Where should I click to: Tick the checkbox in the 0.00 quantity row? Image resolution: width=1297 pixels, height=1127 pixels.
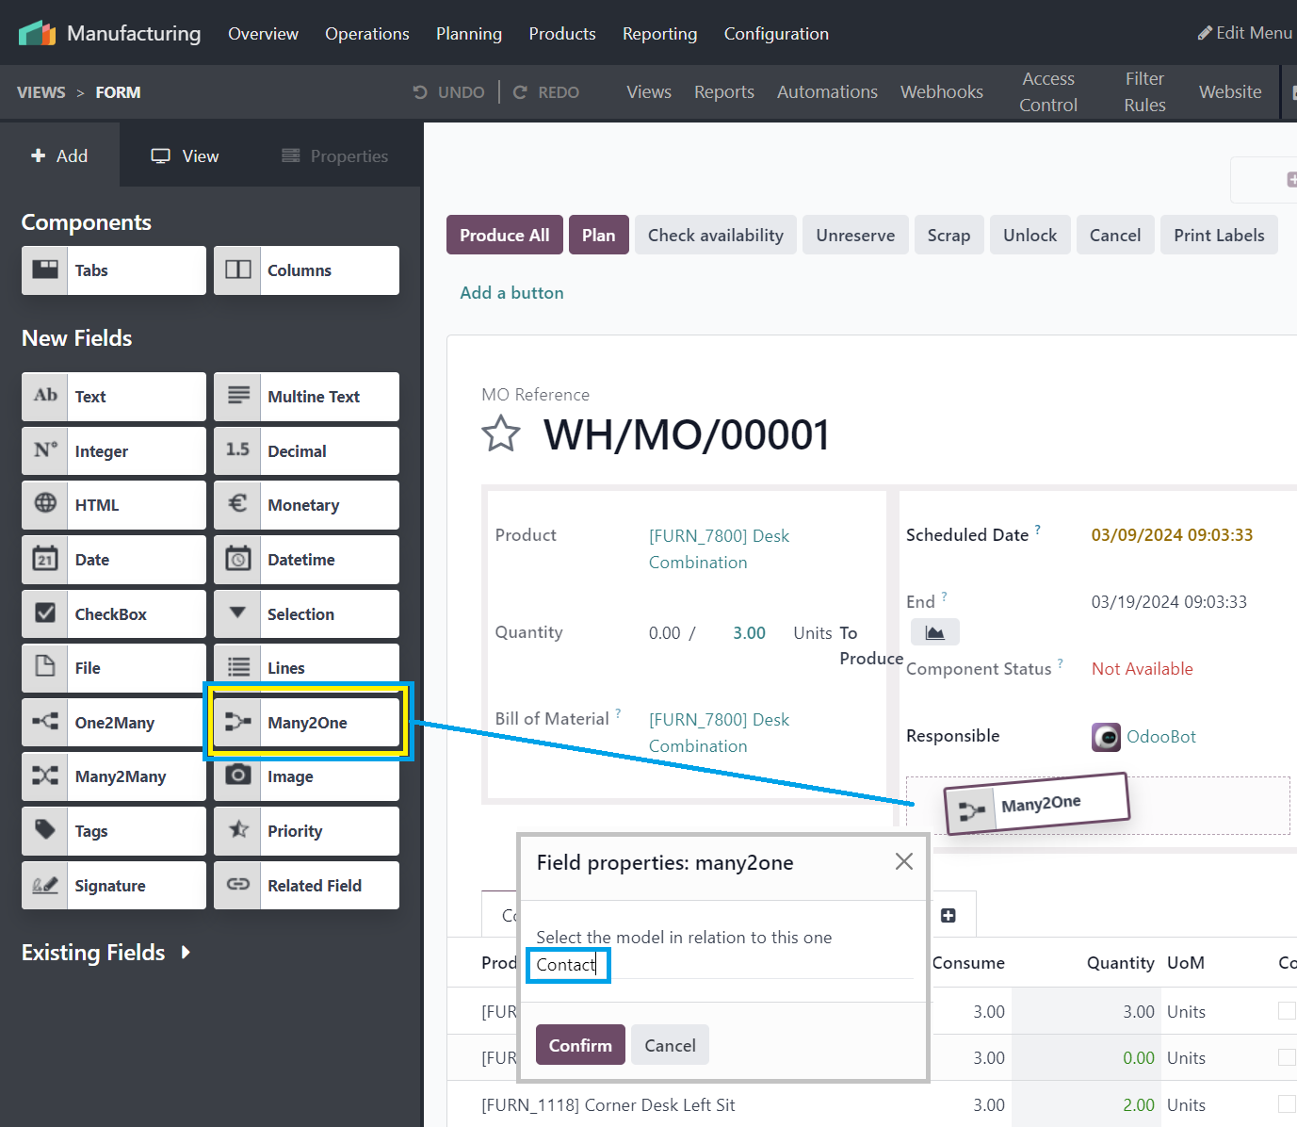pyautogui.click(x=1287, y=1057)
